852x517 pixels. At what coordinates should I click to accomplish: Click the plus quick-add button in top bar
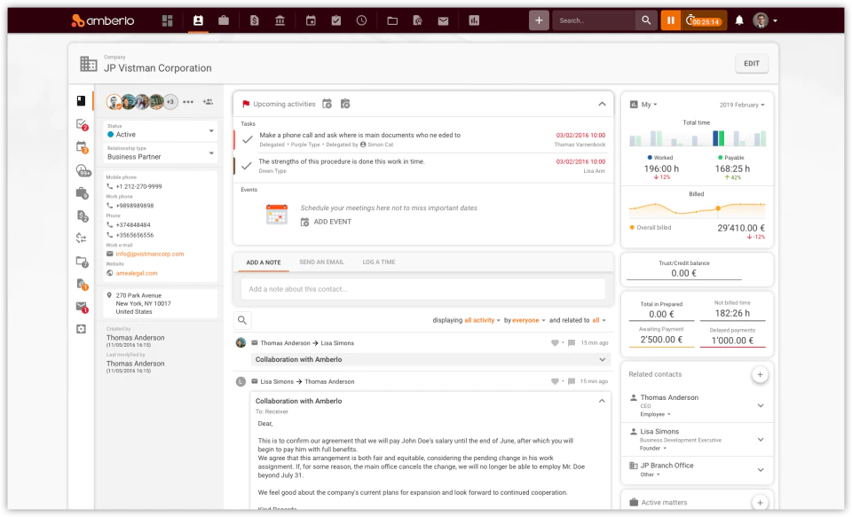539,20
